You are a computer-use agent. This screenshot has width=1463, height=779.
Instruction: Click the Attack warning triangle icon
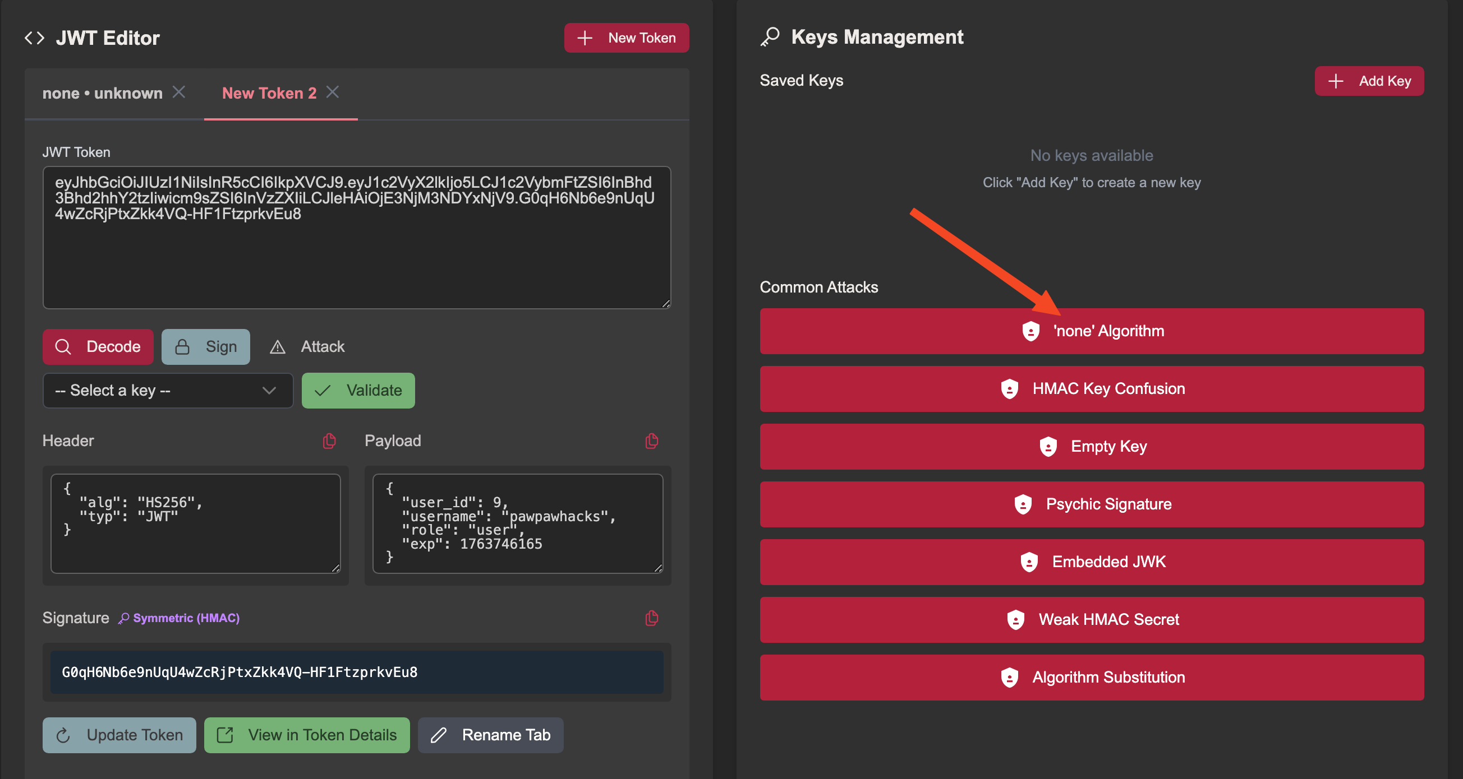pyautogui.click(x=277, y=347)
